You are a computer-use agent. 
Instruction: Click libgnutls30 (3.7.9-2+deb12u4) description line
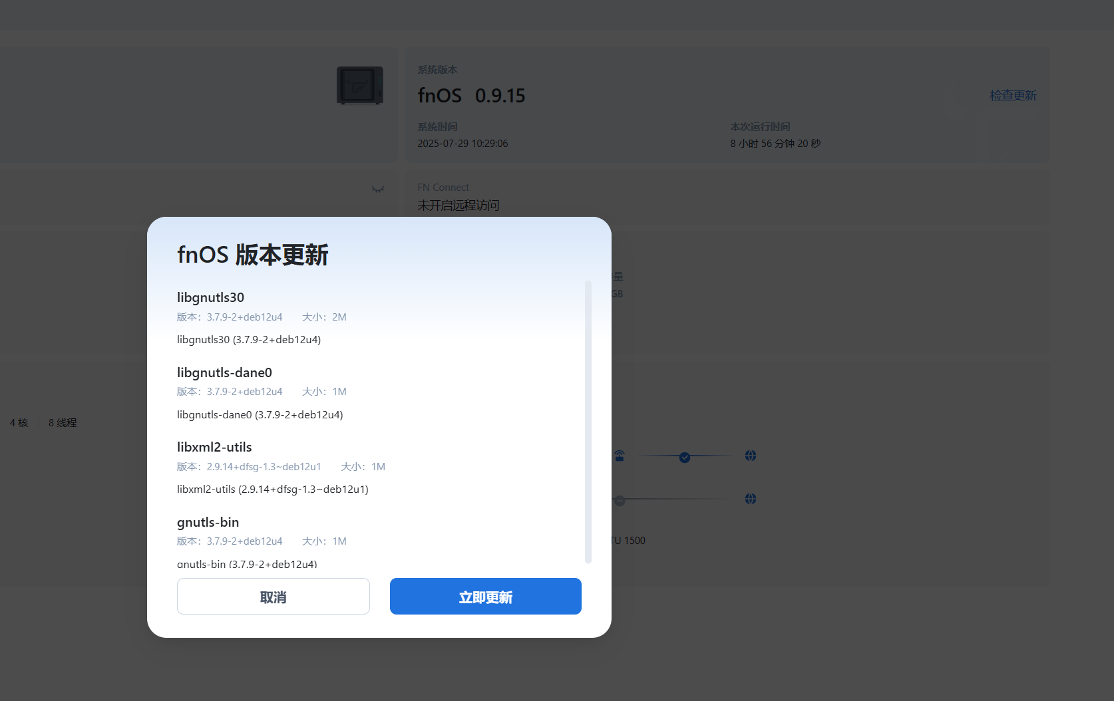point(249,340)
